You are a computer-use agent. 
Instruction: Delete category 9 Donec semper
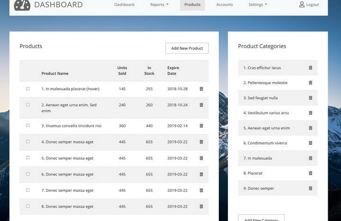pyautogui.click(x=311, y=188)
